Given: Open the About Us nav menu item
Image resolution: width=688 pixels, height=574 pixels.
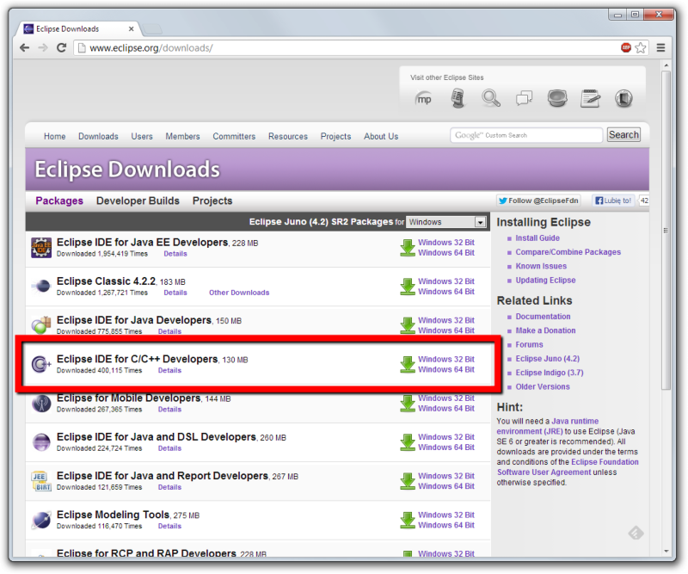Looking at the screenshot, I should (381, 137).
